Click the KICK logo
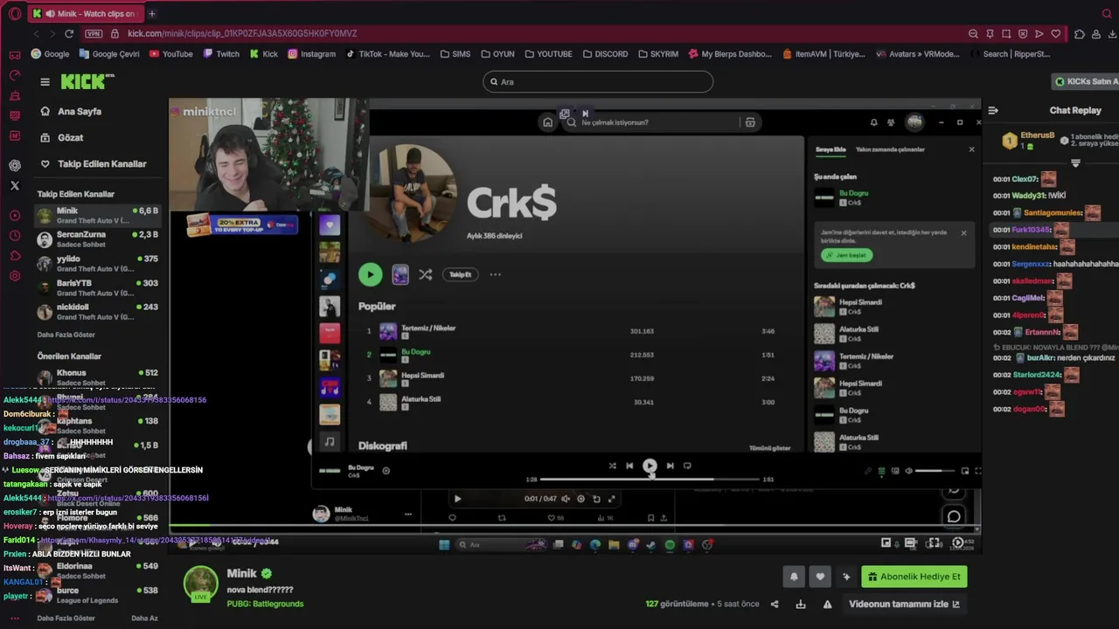Viewport: 1119px width, 629px height. [x=87, y=81]
